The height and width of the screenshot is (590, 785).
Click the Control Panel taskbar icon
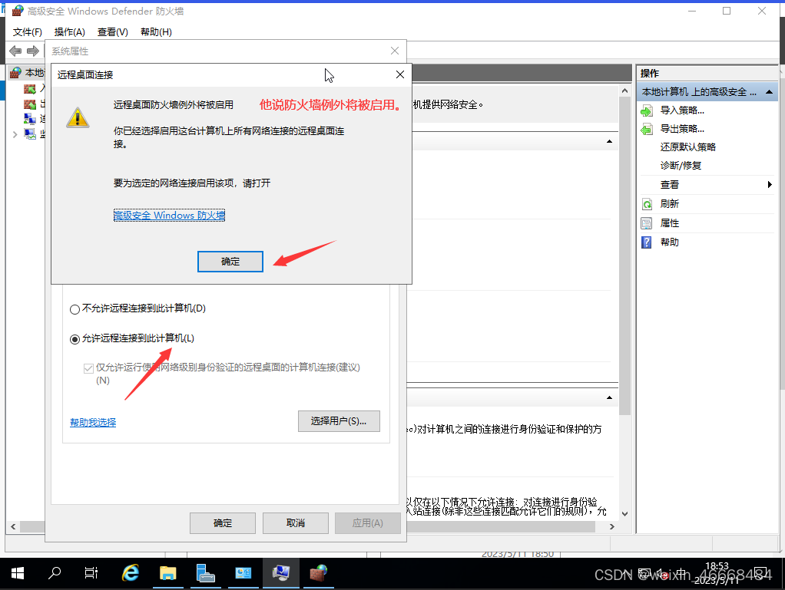point(243,573)
